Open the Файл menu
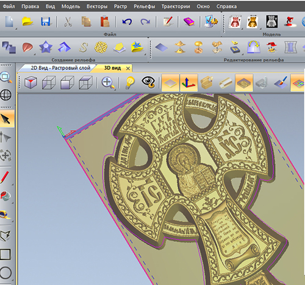Viewport: 305px width, 285px height. pyautogui.click(x=9, y=7)
